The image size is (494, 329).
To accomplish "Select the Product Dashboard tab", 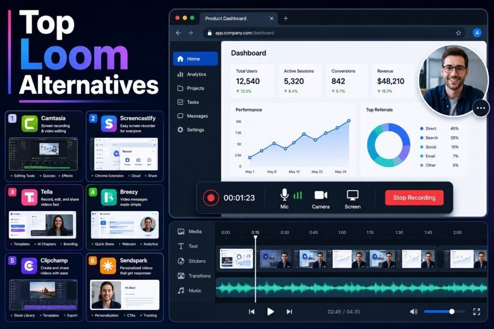I will (x=238, y=19).
